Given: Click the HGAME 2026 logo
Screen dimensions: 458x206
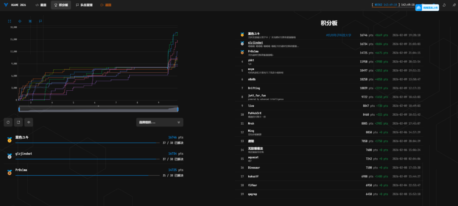Looking at the screenshot, I should tap(17, 5).
